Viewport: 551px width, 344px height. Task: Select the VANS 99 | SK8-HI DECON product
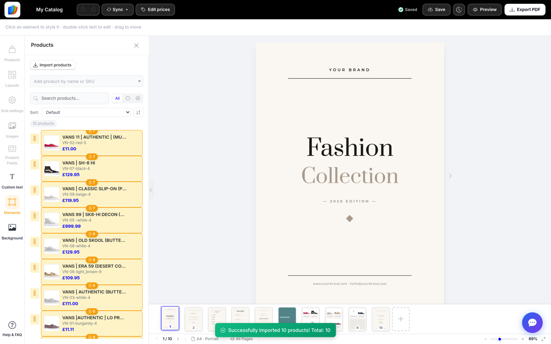click(92, 221)
